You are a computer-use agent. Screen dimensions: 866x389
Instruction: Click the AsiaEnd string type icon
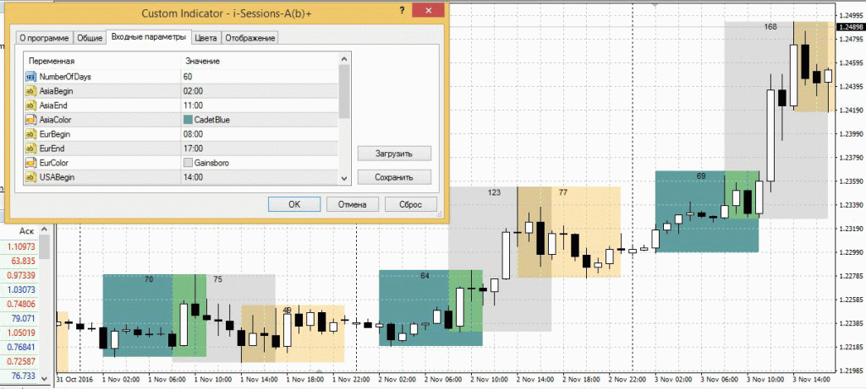(x=31, y=105)
